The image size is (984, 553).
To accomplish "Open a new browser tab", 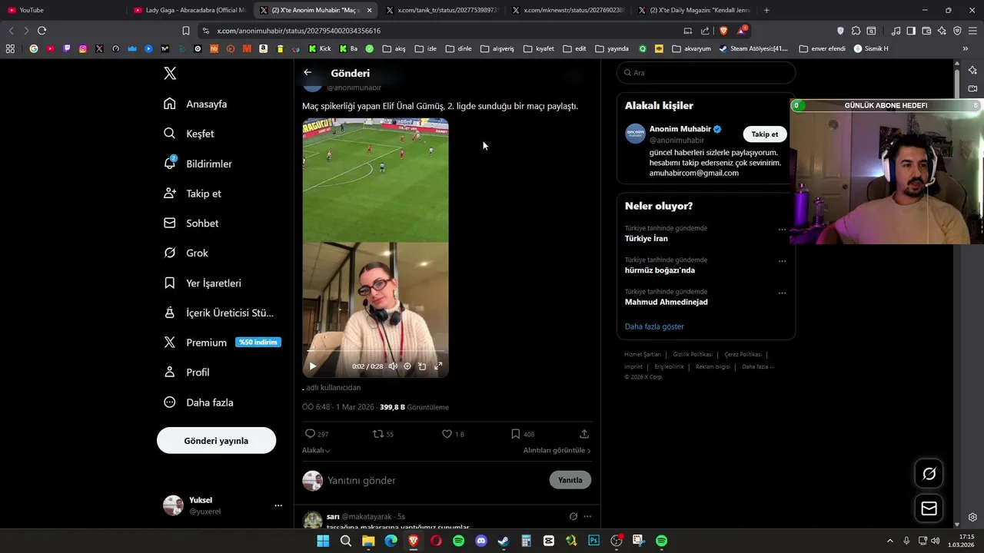I will (x=766, y=10).
